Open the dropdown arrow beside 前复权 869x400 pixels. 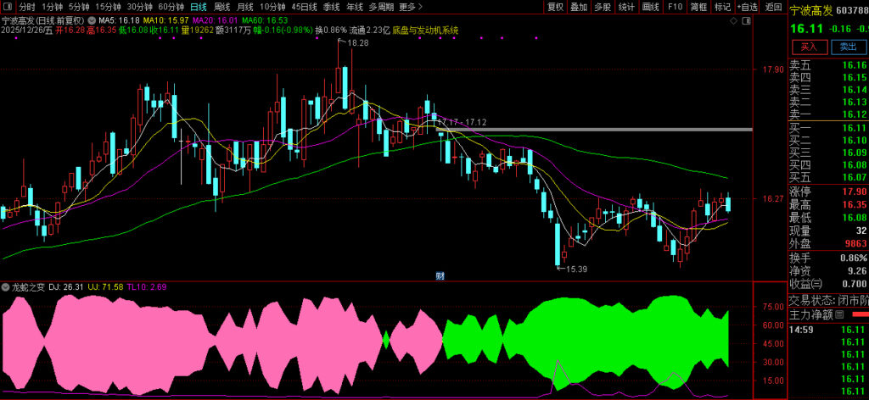pyautogui.click(x=92, y=19)
